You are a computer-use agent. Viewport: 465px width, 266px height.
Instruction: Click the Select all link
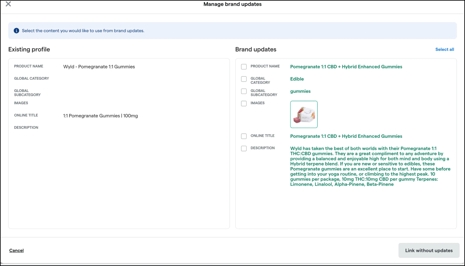tap(445, 49)
